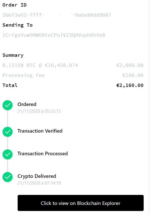The height and width of the screenshot is (215, 155).
Task: Click the Sending To heading
Action: (17, 25)
